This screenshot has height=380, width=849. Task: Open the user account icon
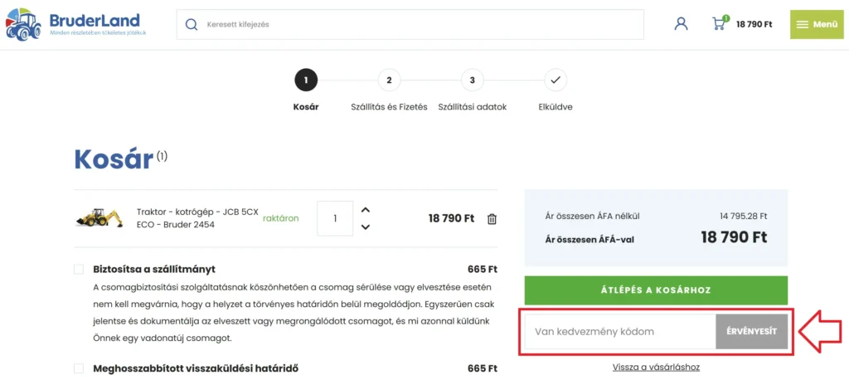(x=681, y=24)
